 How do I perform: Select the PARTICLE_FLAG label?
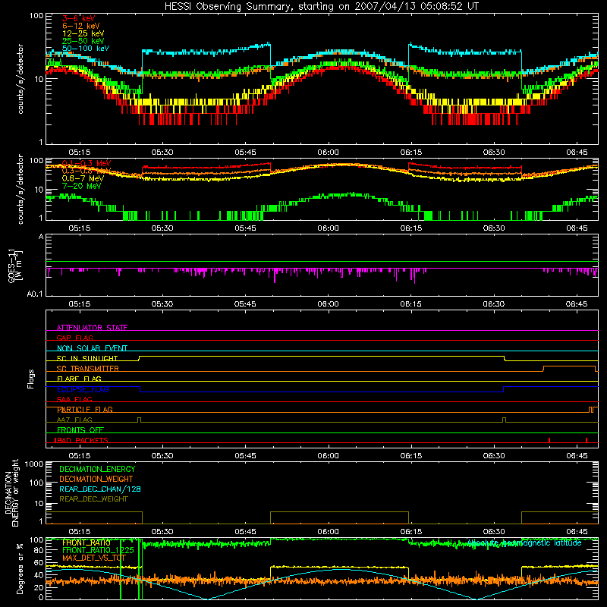tap(85, 410)
